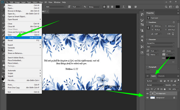Select the Move tool in toolbar
Image resolution: width=180 pixels, height=110 pixels.
coord(3,15)
